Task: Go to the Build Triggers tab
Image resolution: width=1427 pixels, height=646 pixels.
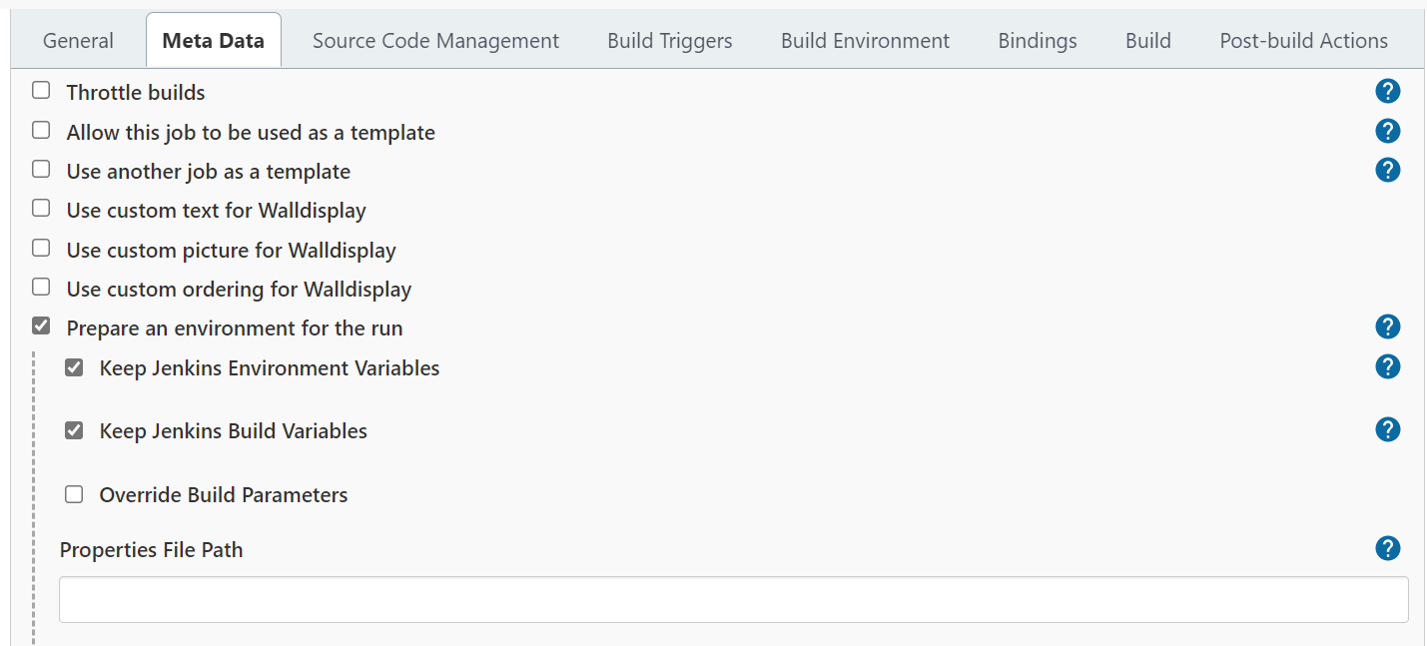Action: pyautogui.click(x=669, y=41)
